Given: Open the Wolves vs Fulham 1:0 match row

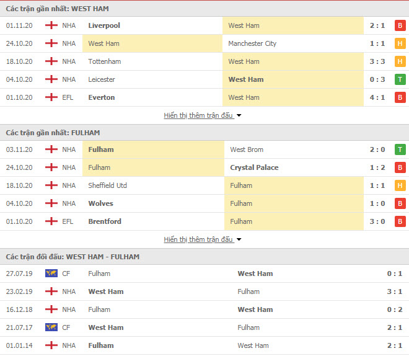Looking at the screenshot, I should point(205,203).
